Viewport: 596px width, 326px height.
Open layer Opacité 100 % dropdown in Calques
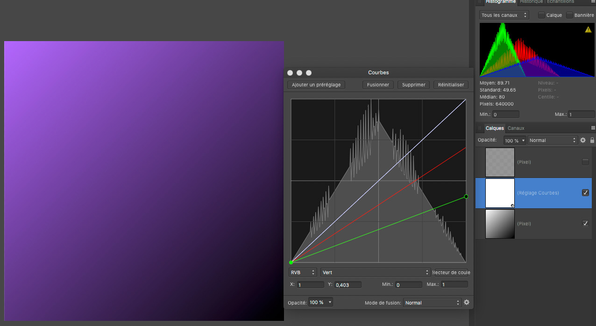(515, 141)
